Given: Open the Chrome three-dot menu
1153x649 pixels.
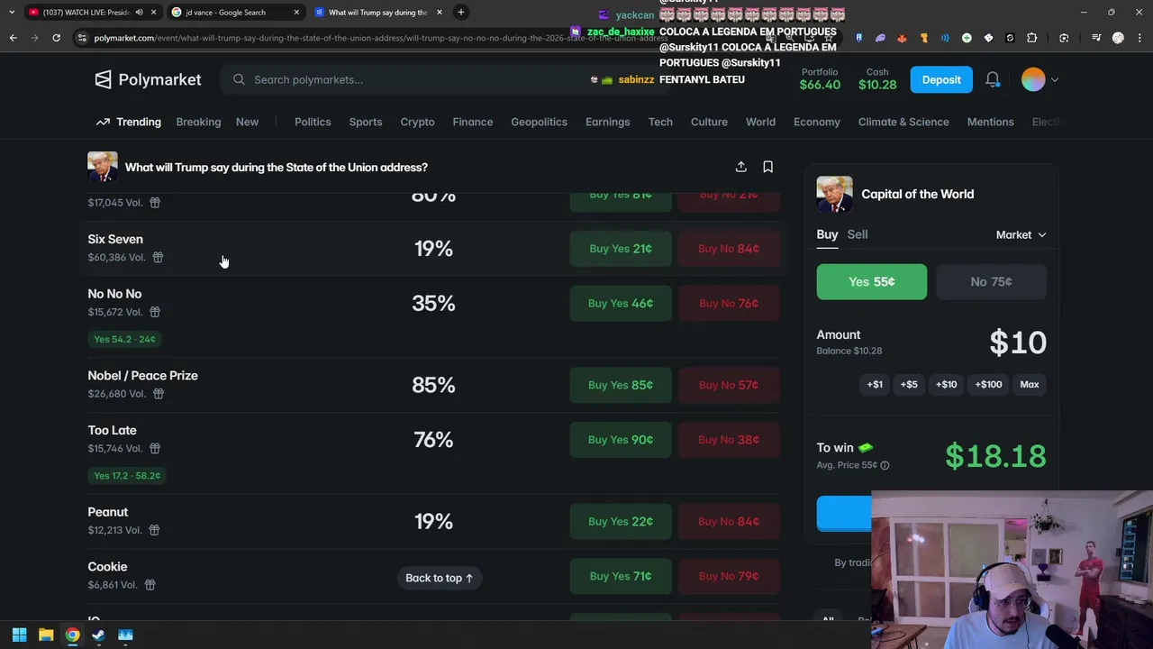Looking at the screenshot, I should coord(1139,38).
